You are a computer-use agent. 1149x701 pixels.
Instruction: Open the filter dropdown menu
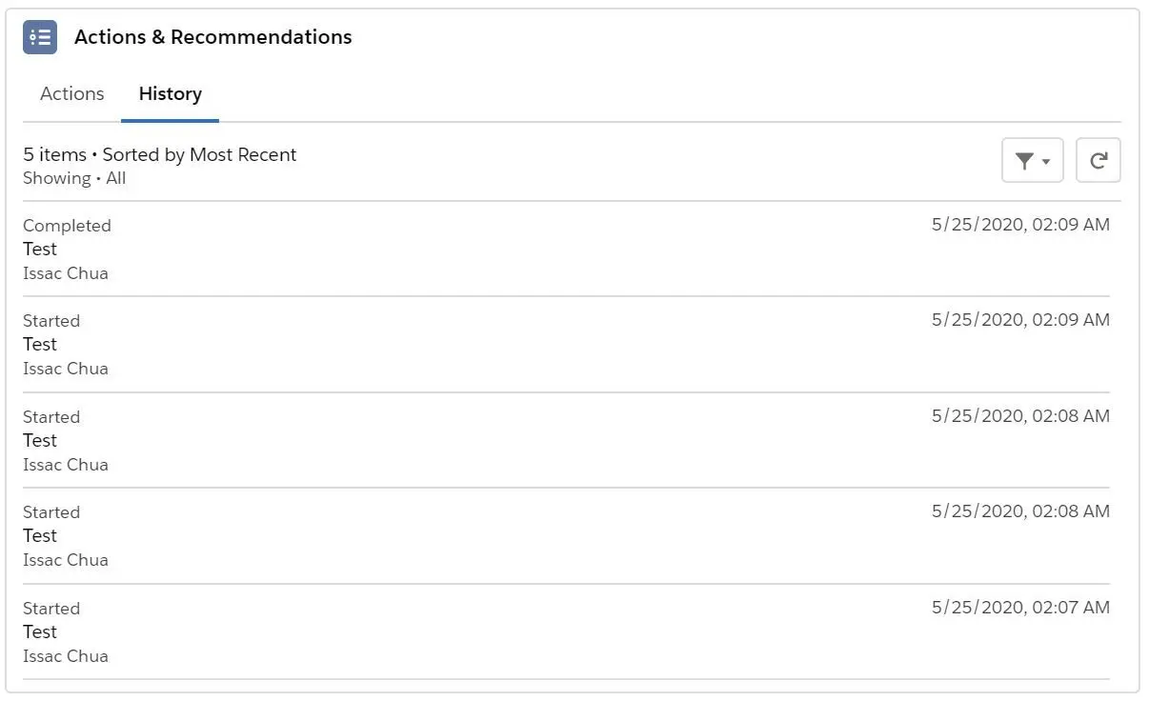[x=1033, y=161]
